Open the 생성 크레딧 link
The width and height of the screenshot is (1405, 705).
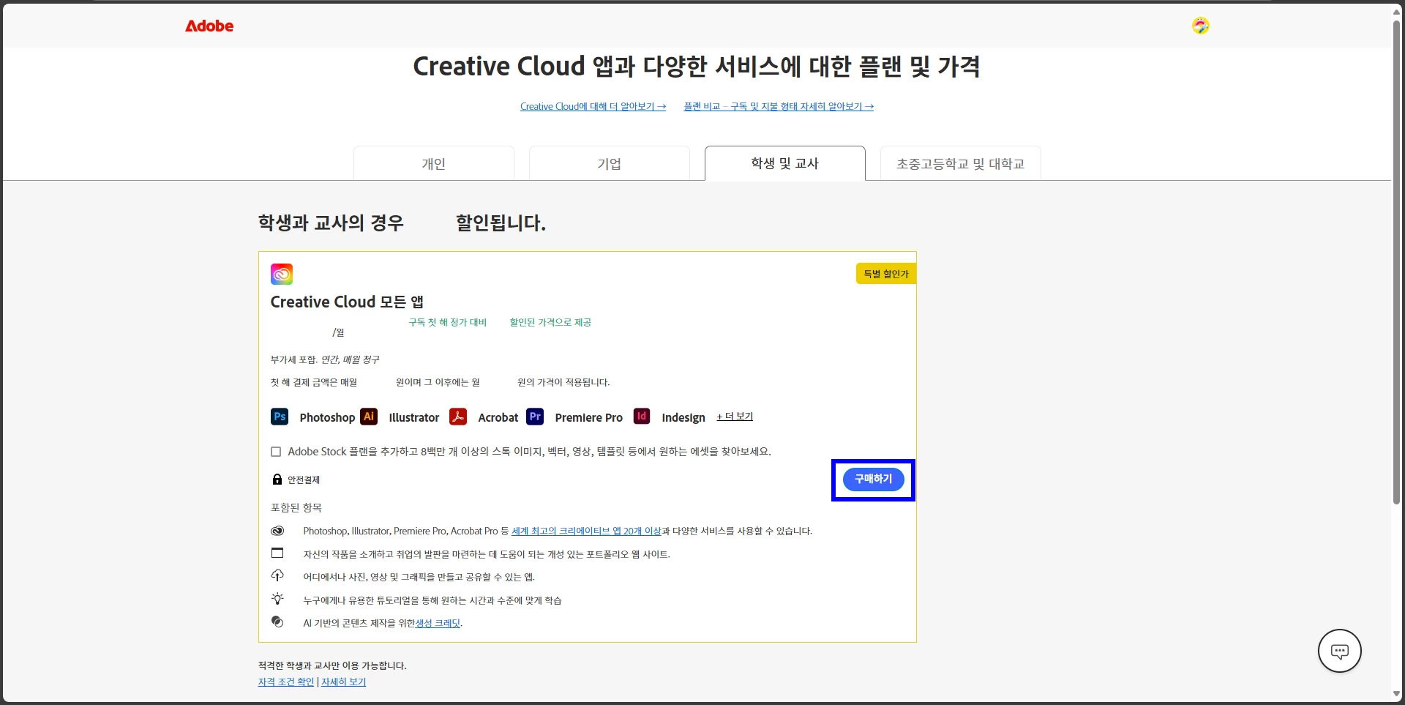(438, 624)
